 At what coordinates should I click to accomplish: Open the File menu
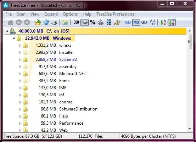[9, 14]
